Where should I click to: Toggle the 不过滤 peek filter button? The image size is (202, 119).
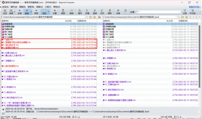(x=192, y=12)
